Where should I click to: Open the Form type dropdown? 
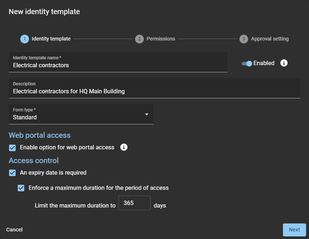pos(81,114)
